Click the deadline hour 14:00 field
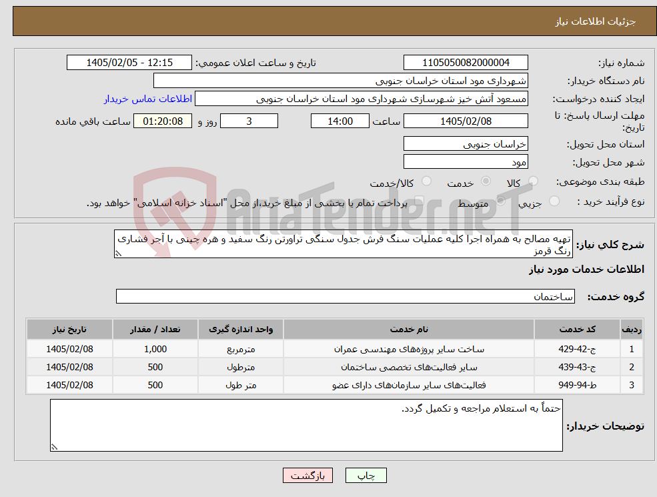Image resolution: width=657 pixels, height=497 pixels. 340,121
